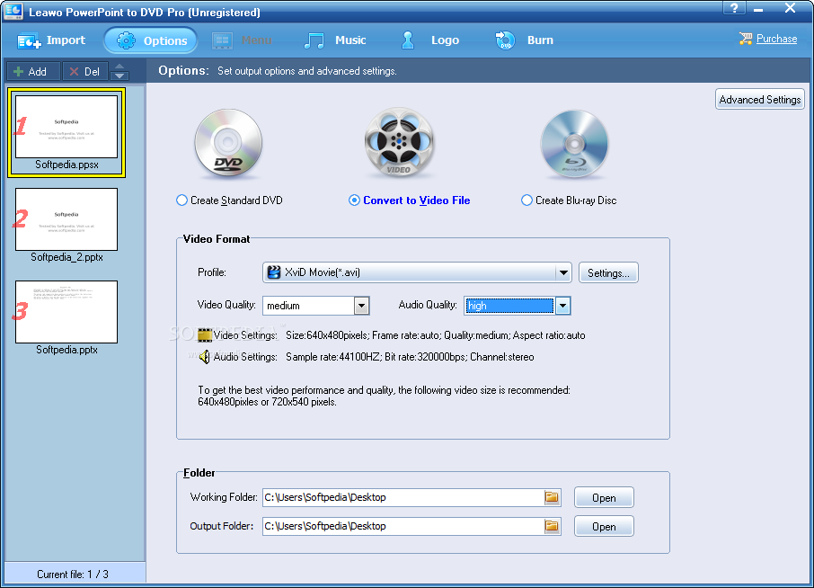Click the XviD Movie profile icon

(x=274, y=272)
